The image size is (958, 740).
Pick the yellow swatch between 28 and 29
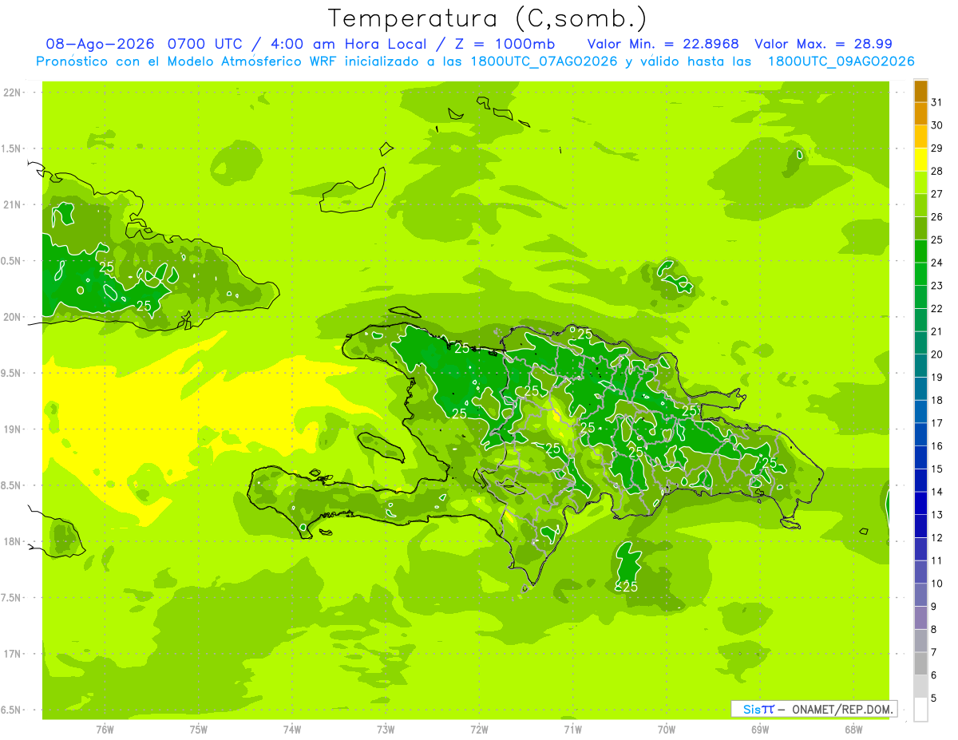tap(920, 160)
